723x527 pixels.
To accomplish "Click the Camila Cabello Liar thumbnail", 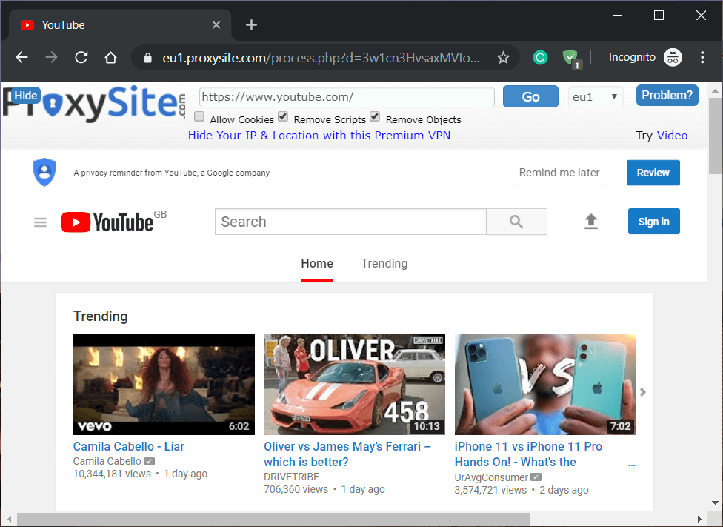I will [x=164, y=384].
